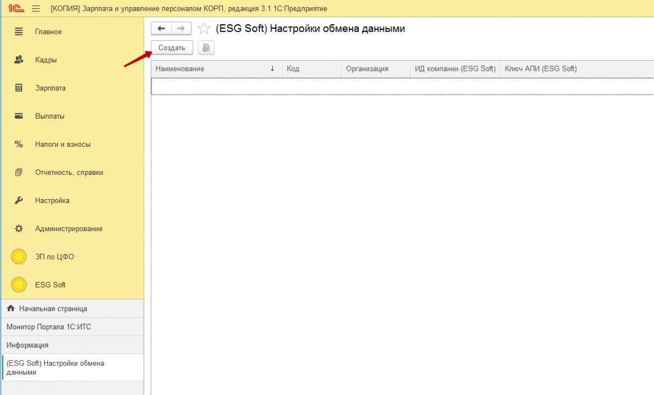This screenshot has width=654, height=395.
Task: Open the Настройка section
Action: 52,200
